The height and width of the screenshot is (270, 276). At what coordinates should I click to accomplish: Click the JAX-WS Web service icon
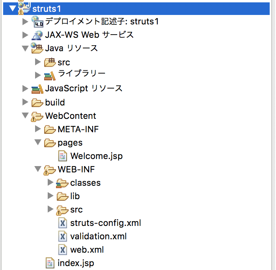coord(37,35)
